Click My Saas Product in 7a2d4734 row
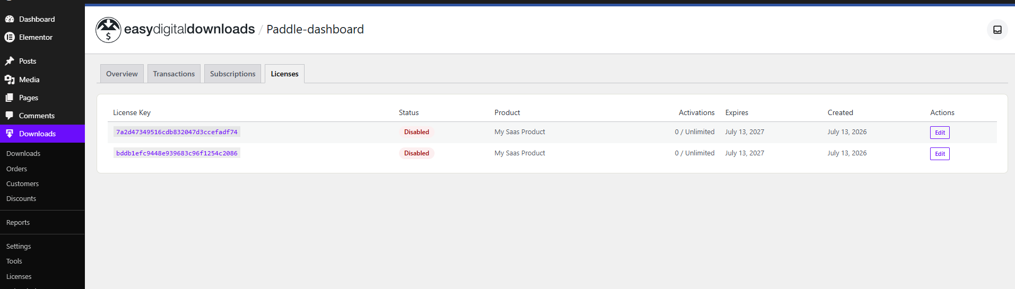This screenshot has width=1015, height=289. 519,132
